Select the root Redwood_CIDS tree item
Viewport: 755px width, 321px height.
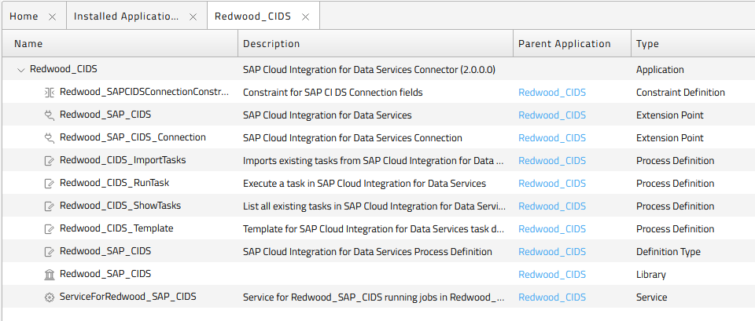(64, 69)
